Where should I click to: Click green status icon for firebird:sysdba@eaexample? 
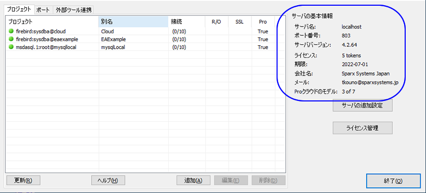point(11,39)
